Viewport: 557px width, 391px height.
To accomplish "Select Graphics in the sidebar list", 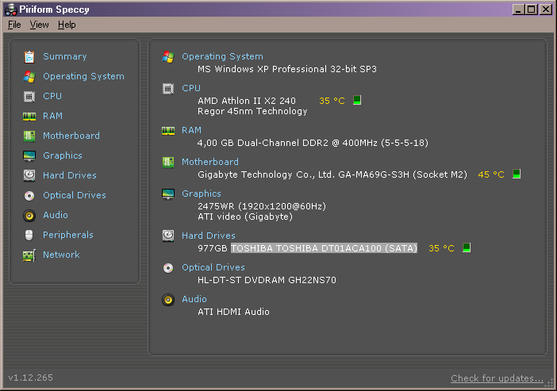I will point(63,155).
